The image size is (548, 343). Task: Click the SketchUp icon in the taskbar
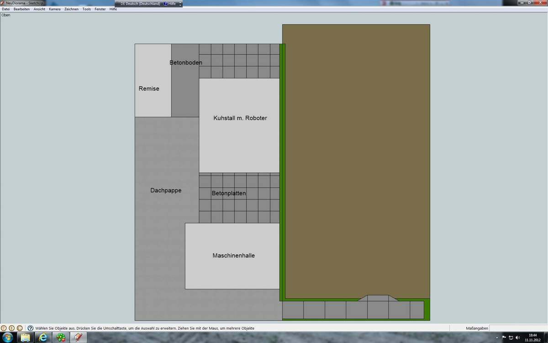coord(78,338)
